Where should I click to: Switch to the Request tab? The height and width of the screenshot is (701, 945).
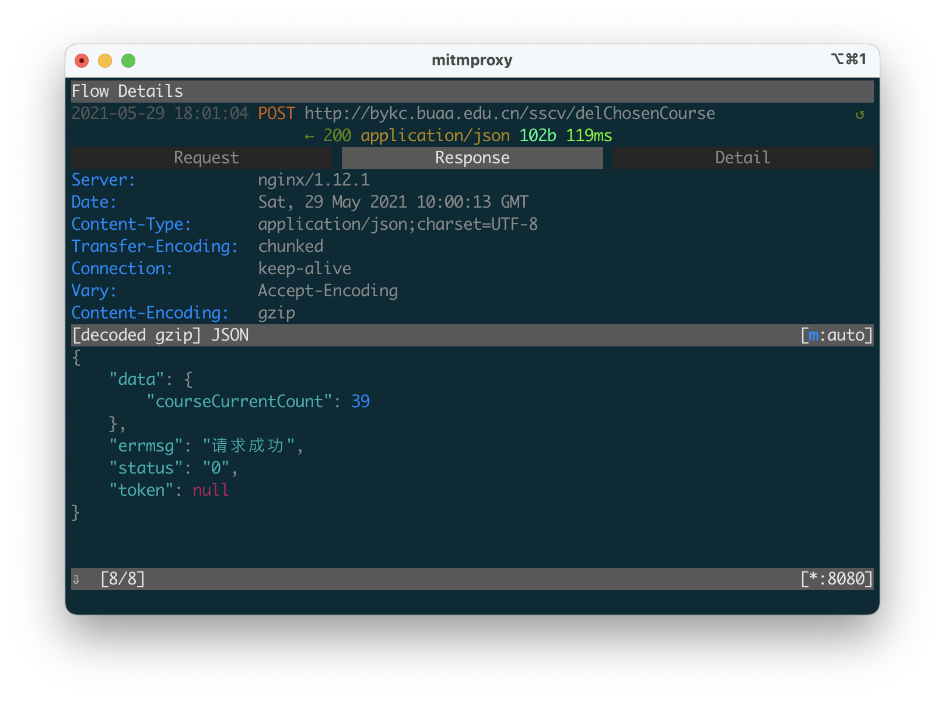coord(202,158)
